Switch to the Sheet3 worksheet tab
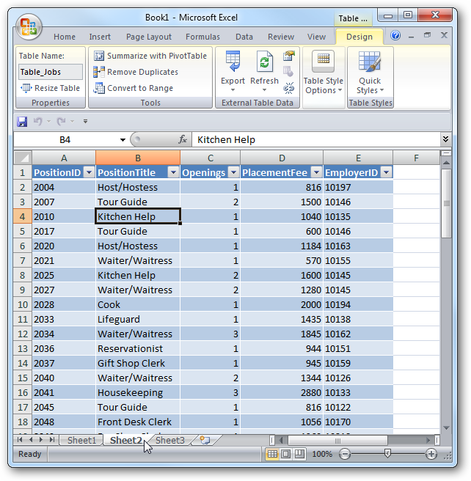This screenshot has width=471, height=481. [170, 440]
